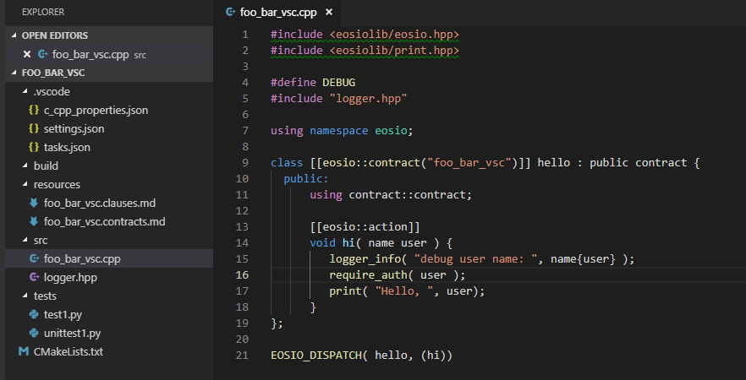746x380 pixels.
Task: Click C++ icon of Open Editors entry
Action: click(x=42, y=55)
